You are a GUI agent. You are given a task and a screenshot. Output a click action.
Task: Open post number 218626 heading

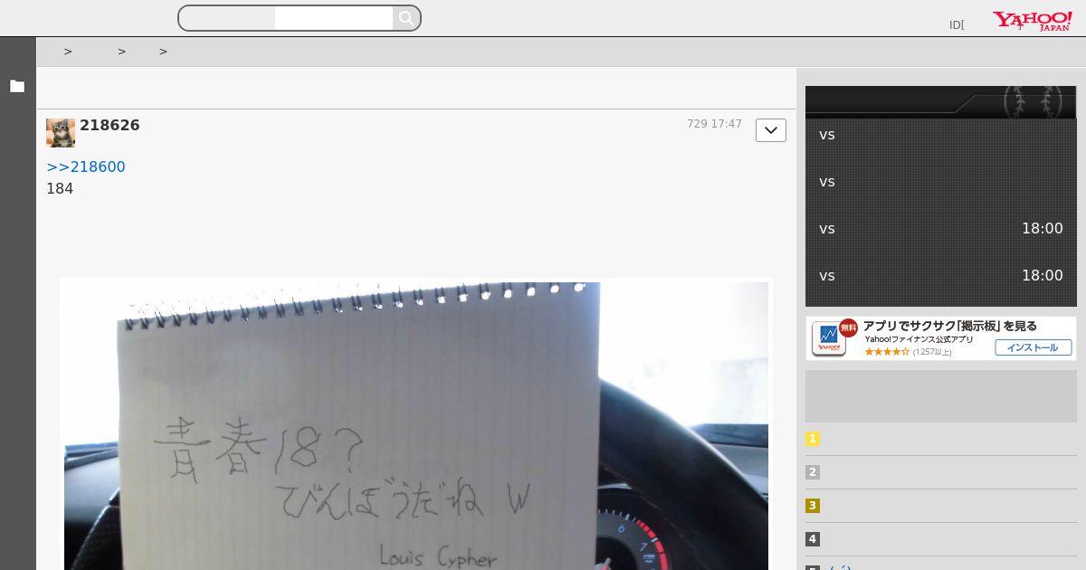pyautogui.click(x=110, y=126)
